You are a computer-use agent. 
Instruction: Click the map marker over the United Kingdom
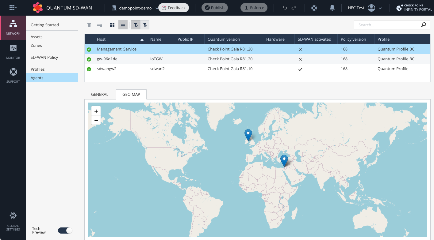[248, 135]
